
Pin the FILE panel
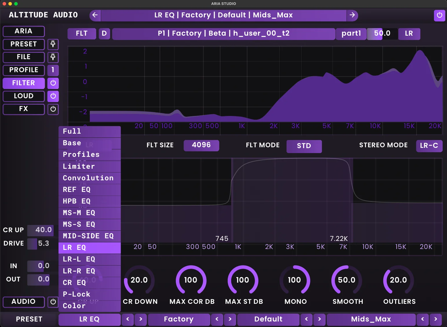coord(53,57)
